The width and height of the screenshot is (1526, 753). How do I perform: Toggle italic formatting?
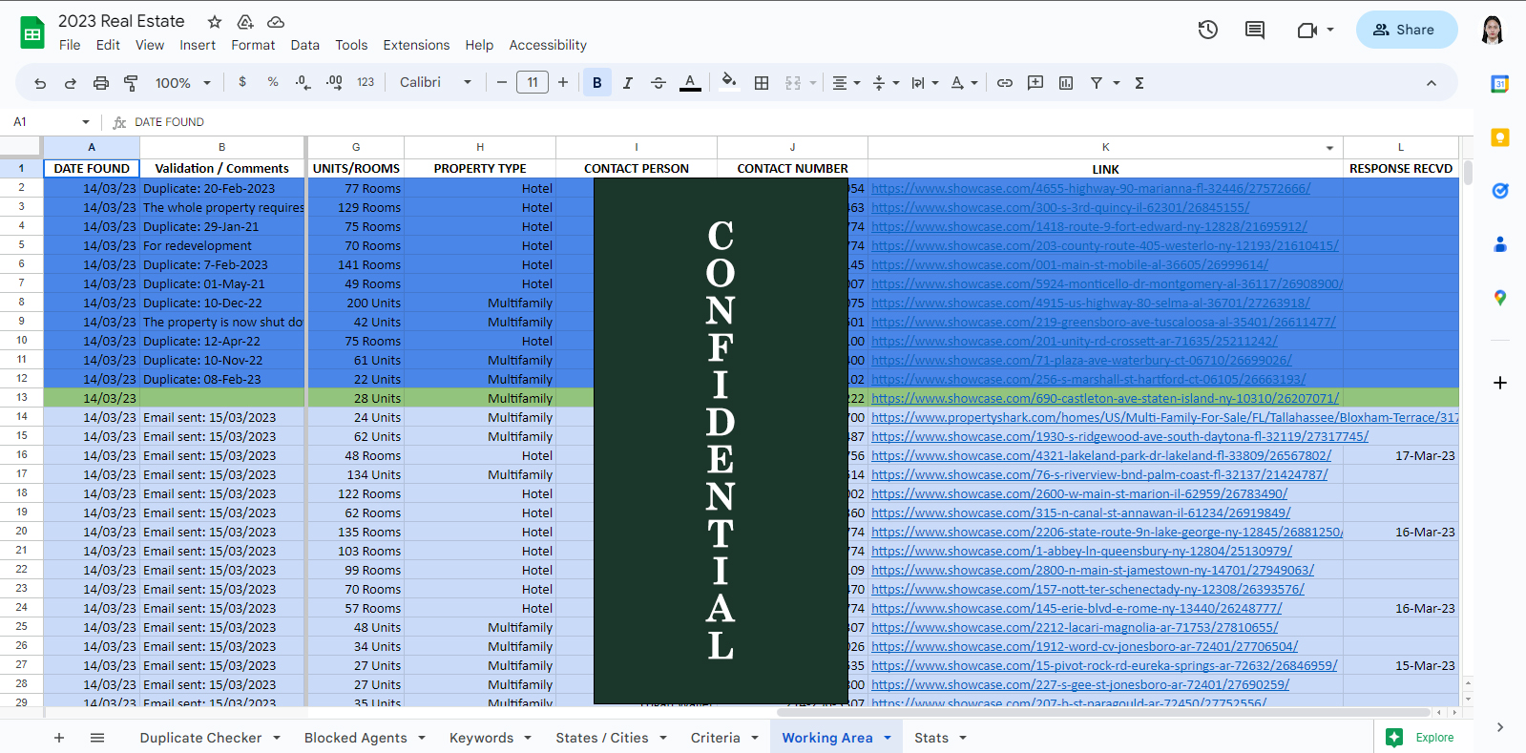pyautogui.click(x=628, y=83)
